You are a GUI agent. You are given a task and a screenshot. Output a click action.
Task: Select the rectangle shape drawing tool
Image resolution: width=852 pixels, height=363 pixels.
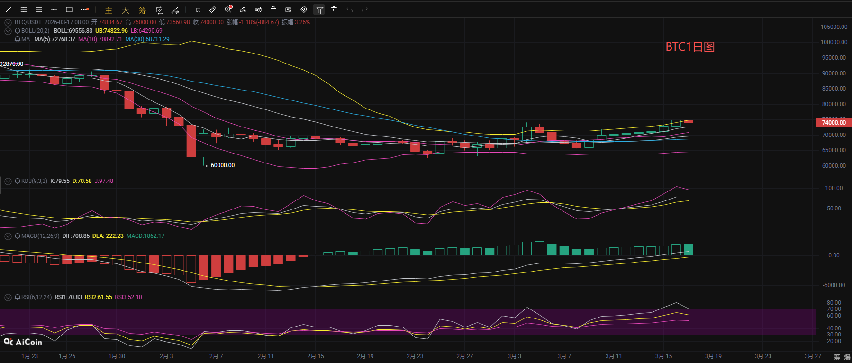pos(69,9)
